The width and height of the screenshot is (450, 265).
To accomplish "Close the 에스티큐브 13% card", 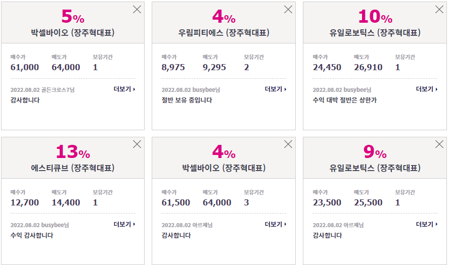I will click(137, 144).
